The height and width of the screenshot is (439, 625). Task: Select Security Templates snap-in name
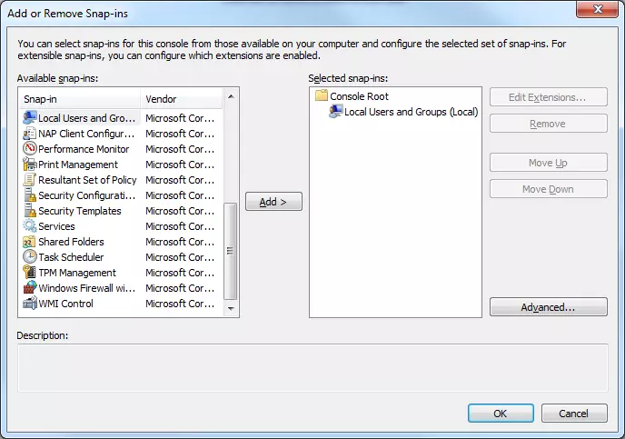[80, 211]
